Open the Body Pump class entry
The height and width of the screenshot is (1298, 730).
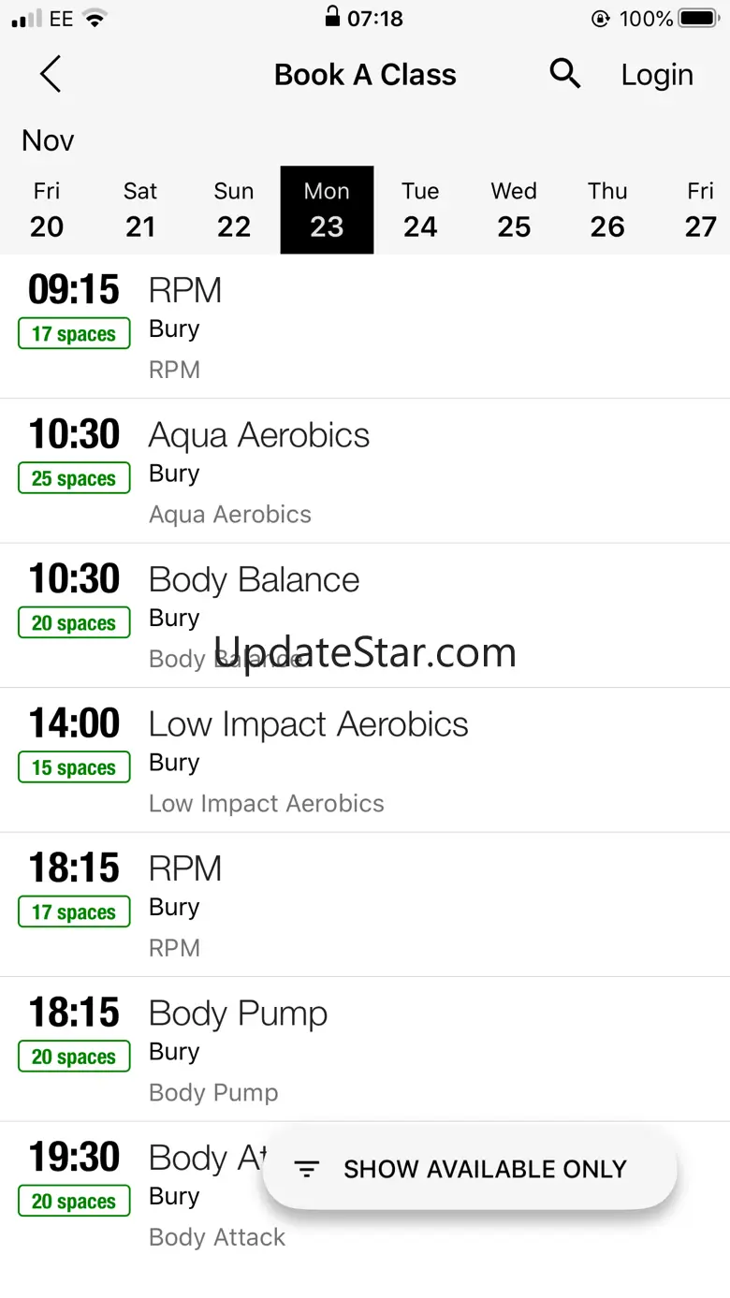[x=365, y=1049]
